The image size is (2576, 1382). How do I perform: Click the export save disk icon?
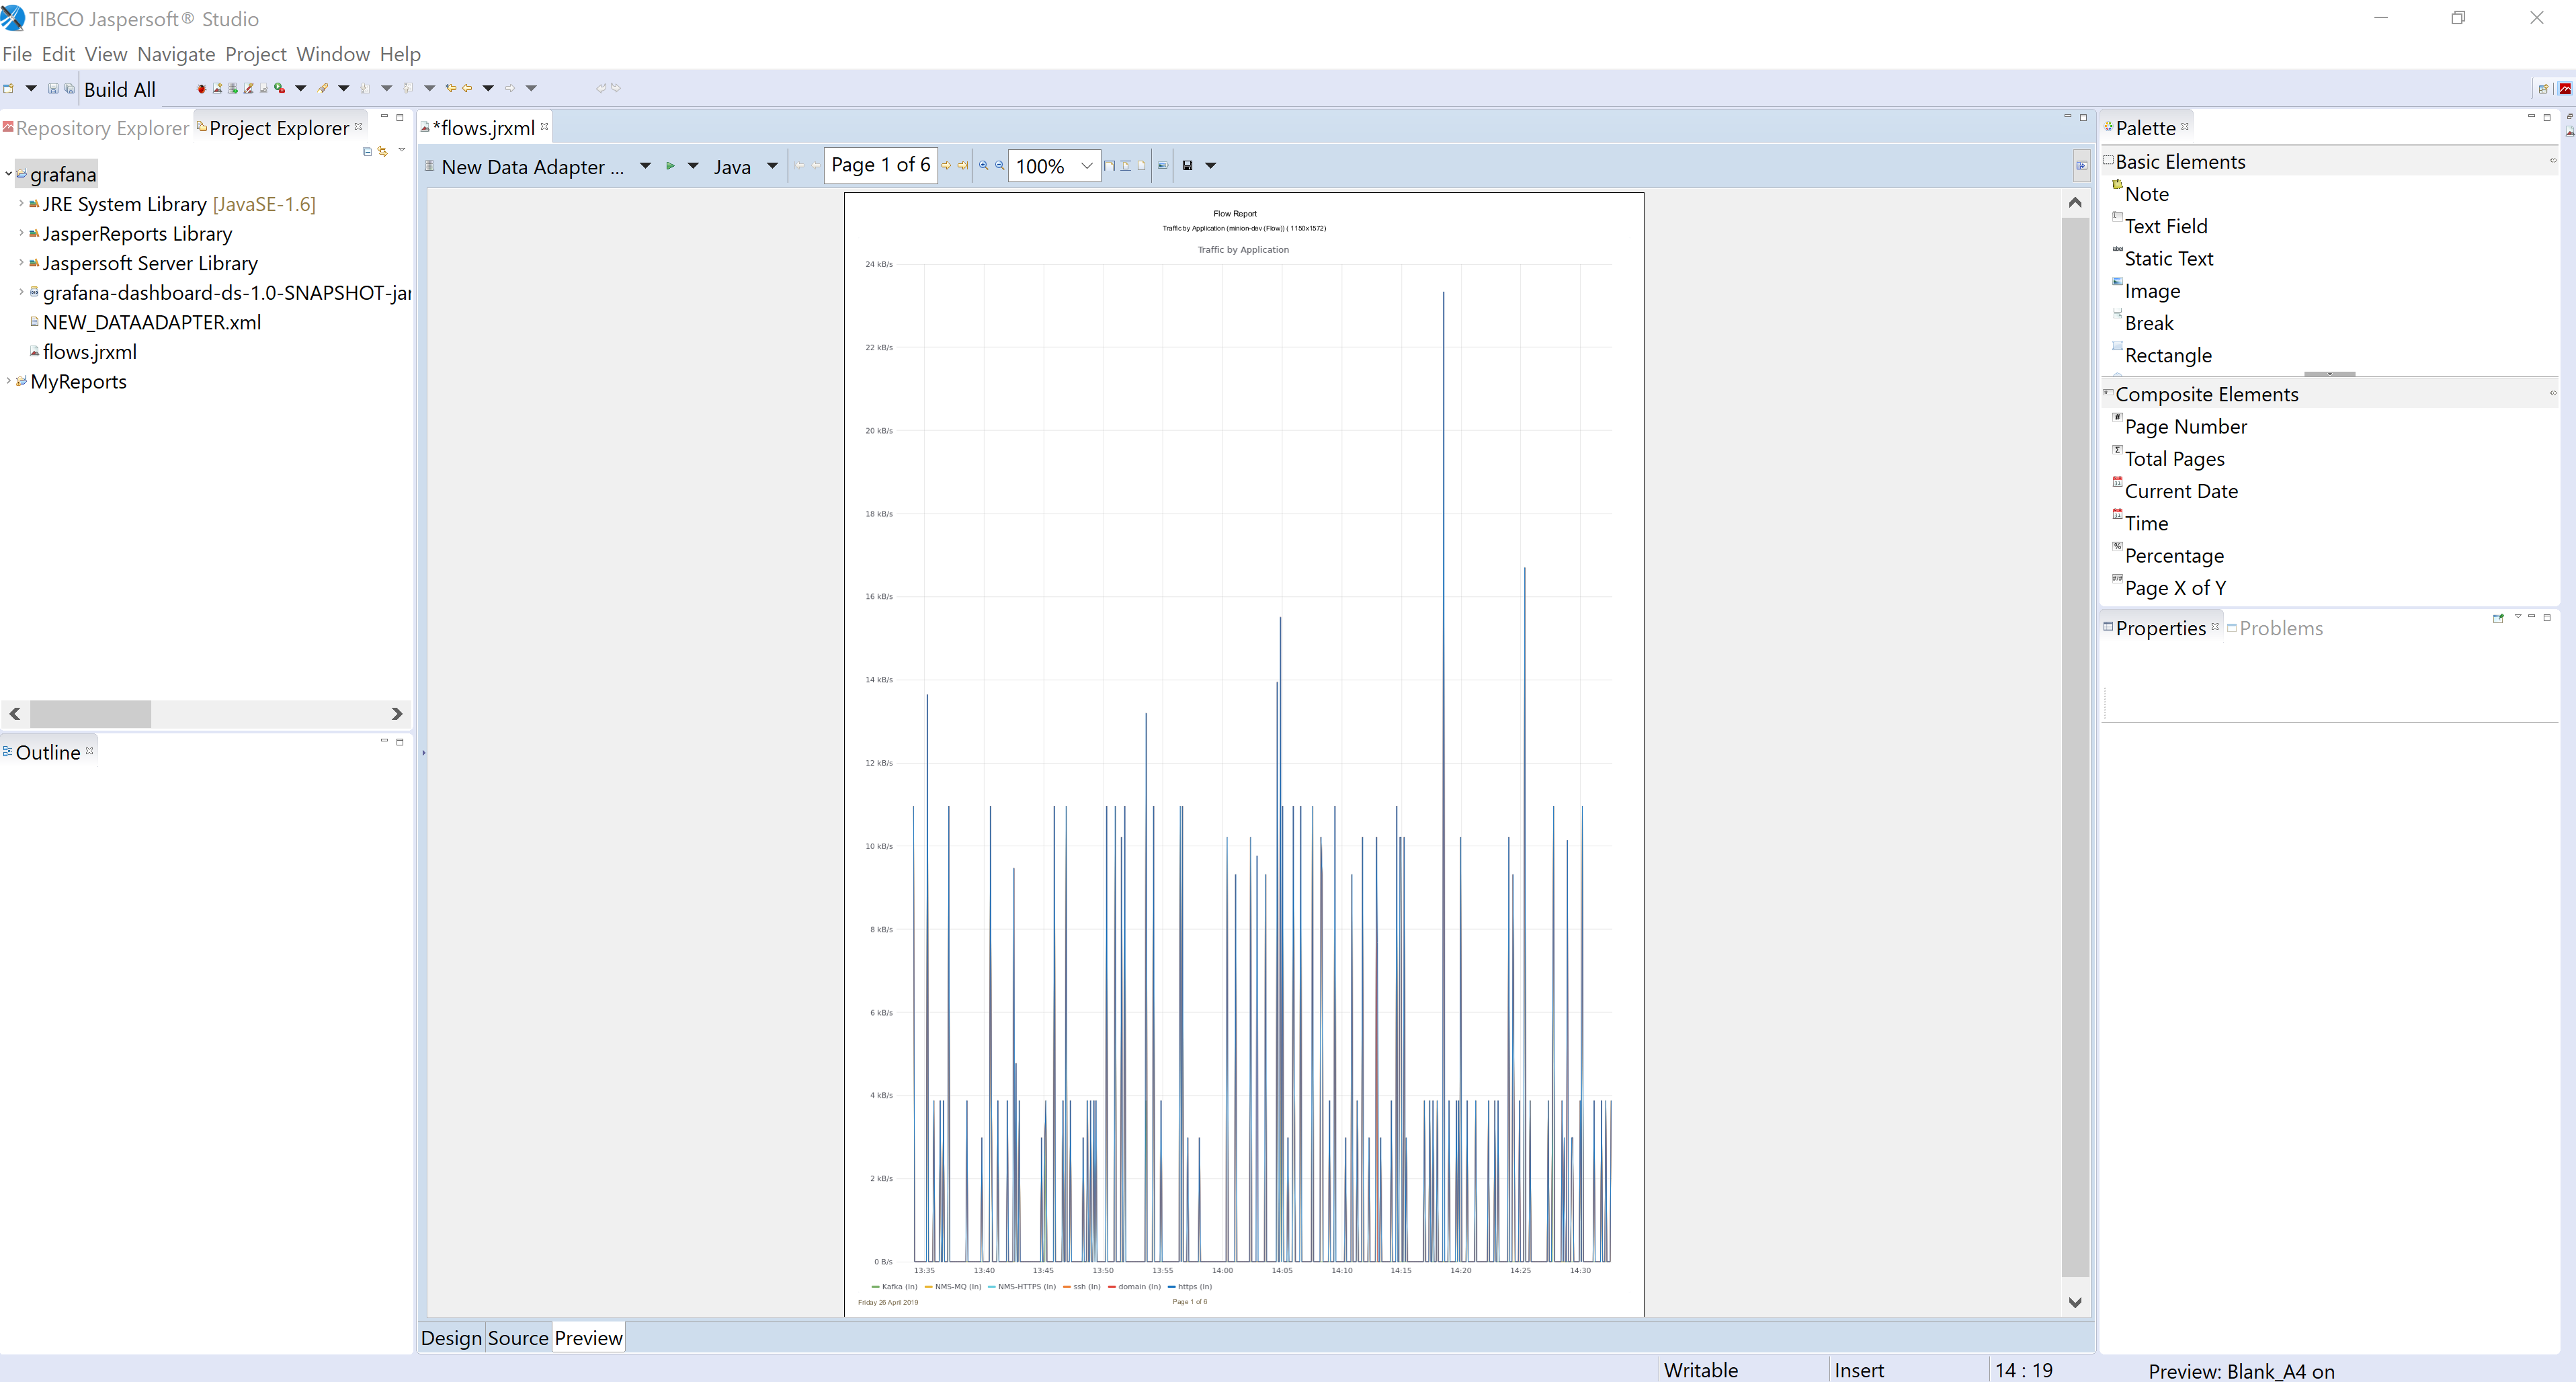pos(1187,166)
